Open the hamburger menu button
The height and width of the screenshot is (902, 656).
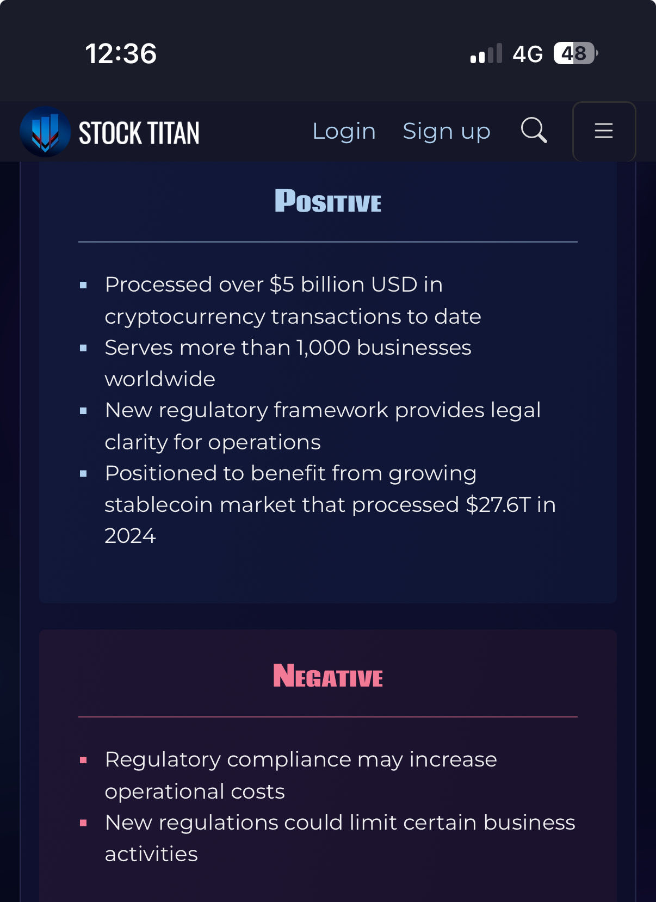click(604, 131)
